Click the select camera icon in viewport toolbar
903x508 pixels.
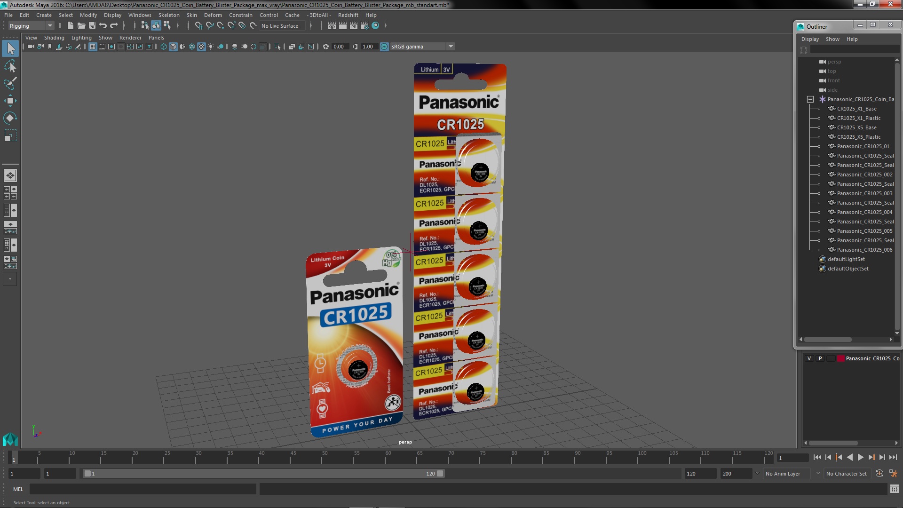31,47
